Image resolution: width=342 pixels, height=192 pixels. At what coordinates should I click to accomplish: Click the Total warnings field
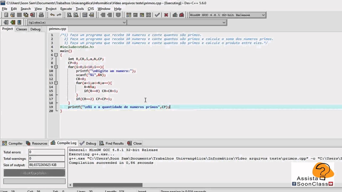[47, 158]
